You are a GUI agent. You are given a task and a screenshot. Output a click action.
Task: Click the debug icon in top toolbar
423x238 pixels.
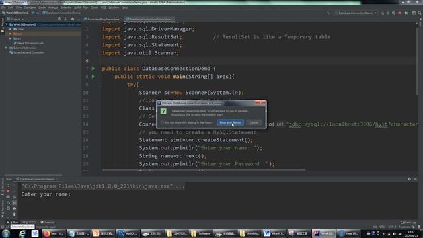pyautogui.click(x=388, y=13)
